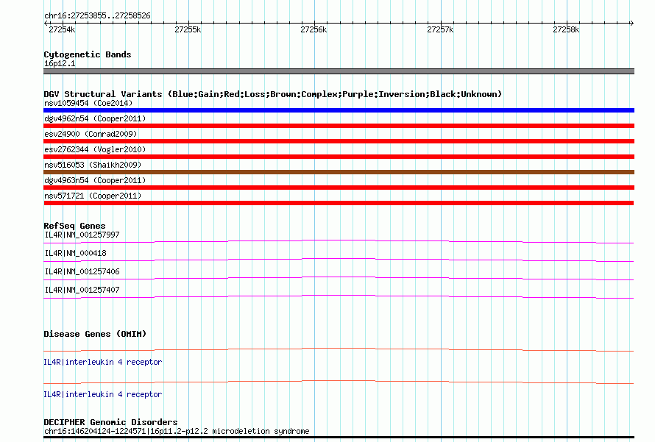655x442 pixels.
Task: Open the DECIPHER Genomic Disorders track heading
Action: point(110,422)
